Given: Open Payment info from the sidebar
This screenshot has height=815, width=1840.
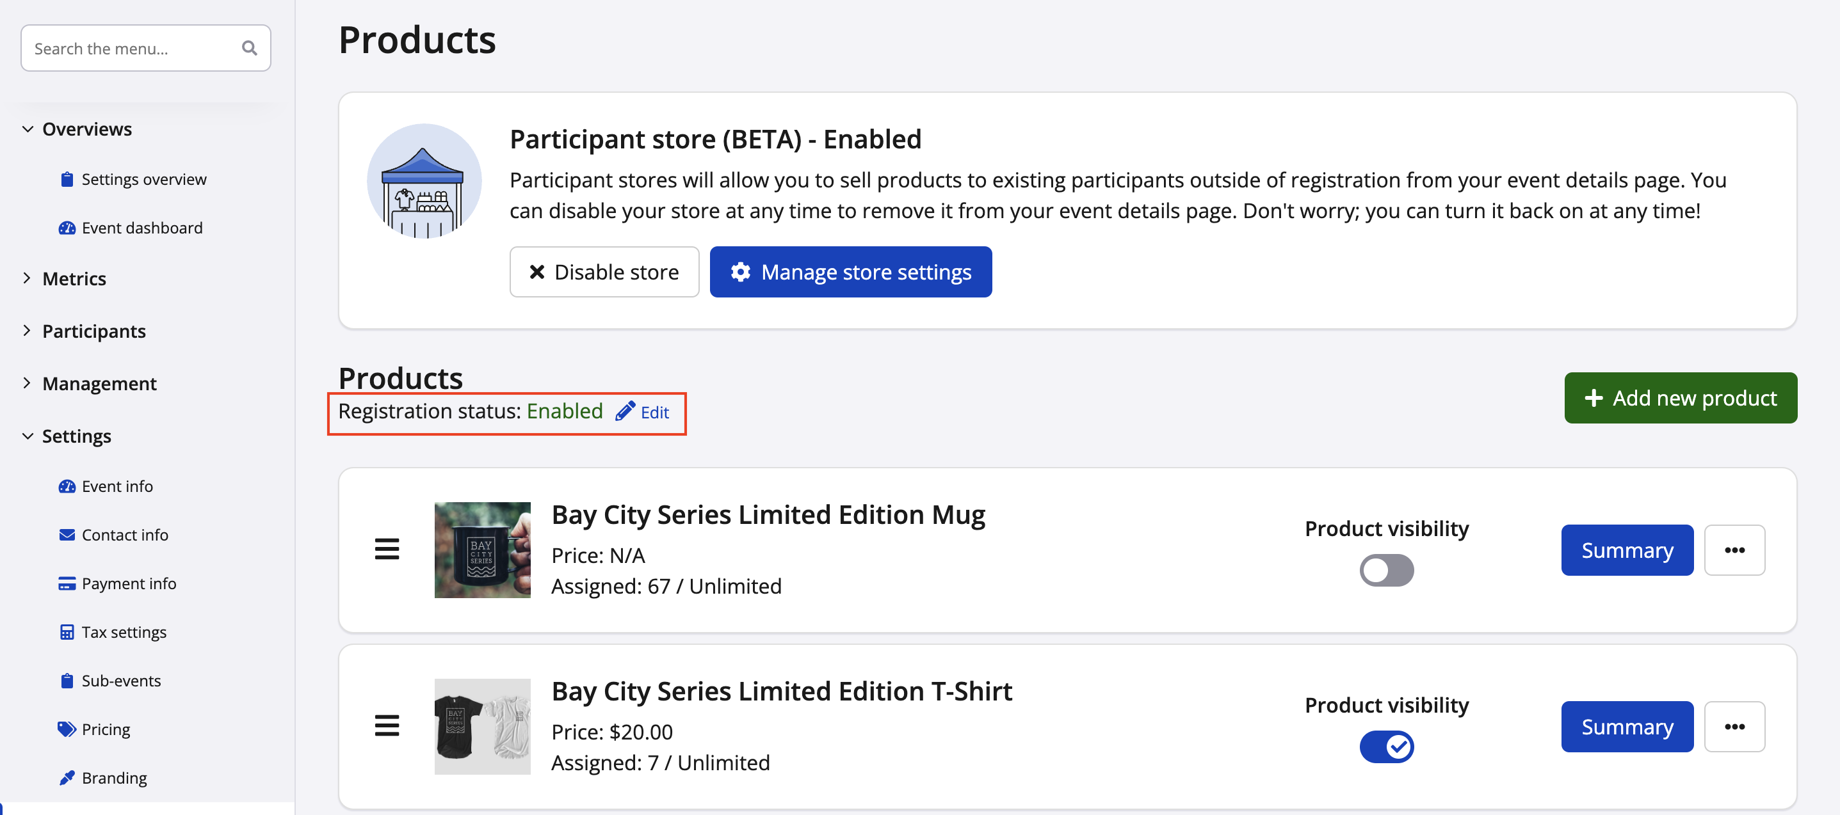Looking at the screenshot, I should (x=129, y=583).
